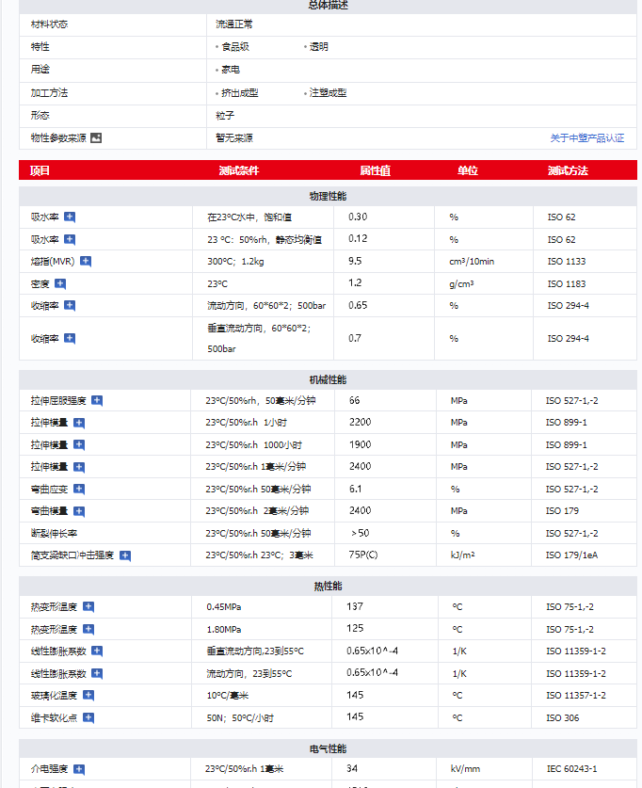Click the 测试方法 column header
This screenshot has width=642, height=788.
(567, 170)
